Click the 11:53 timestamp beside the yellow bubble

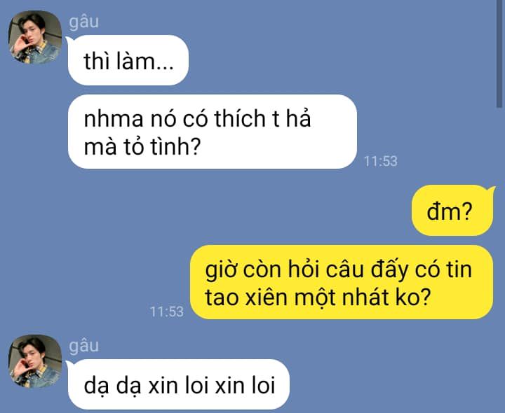point(167,311)
